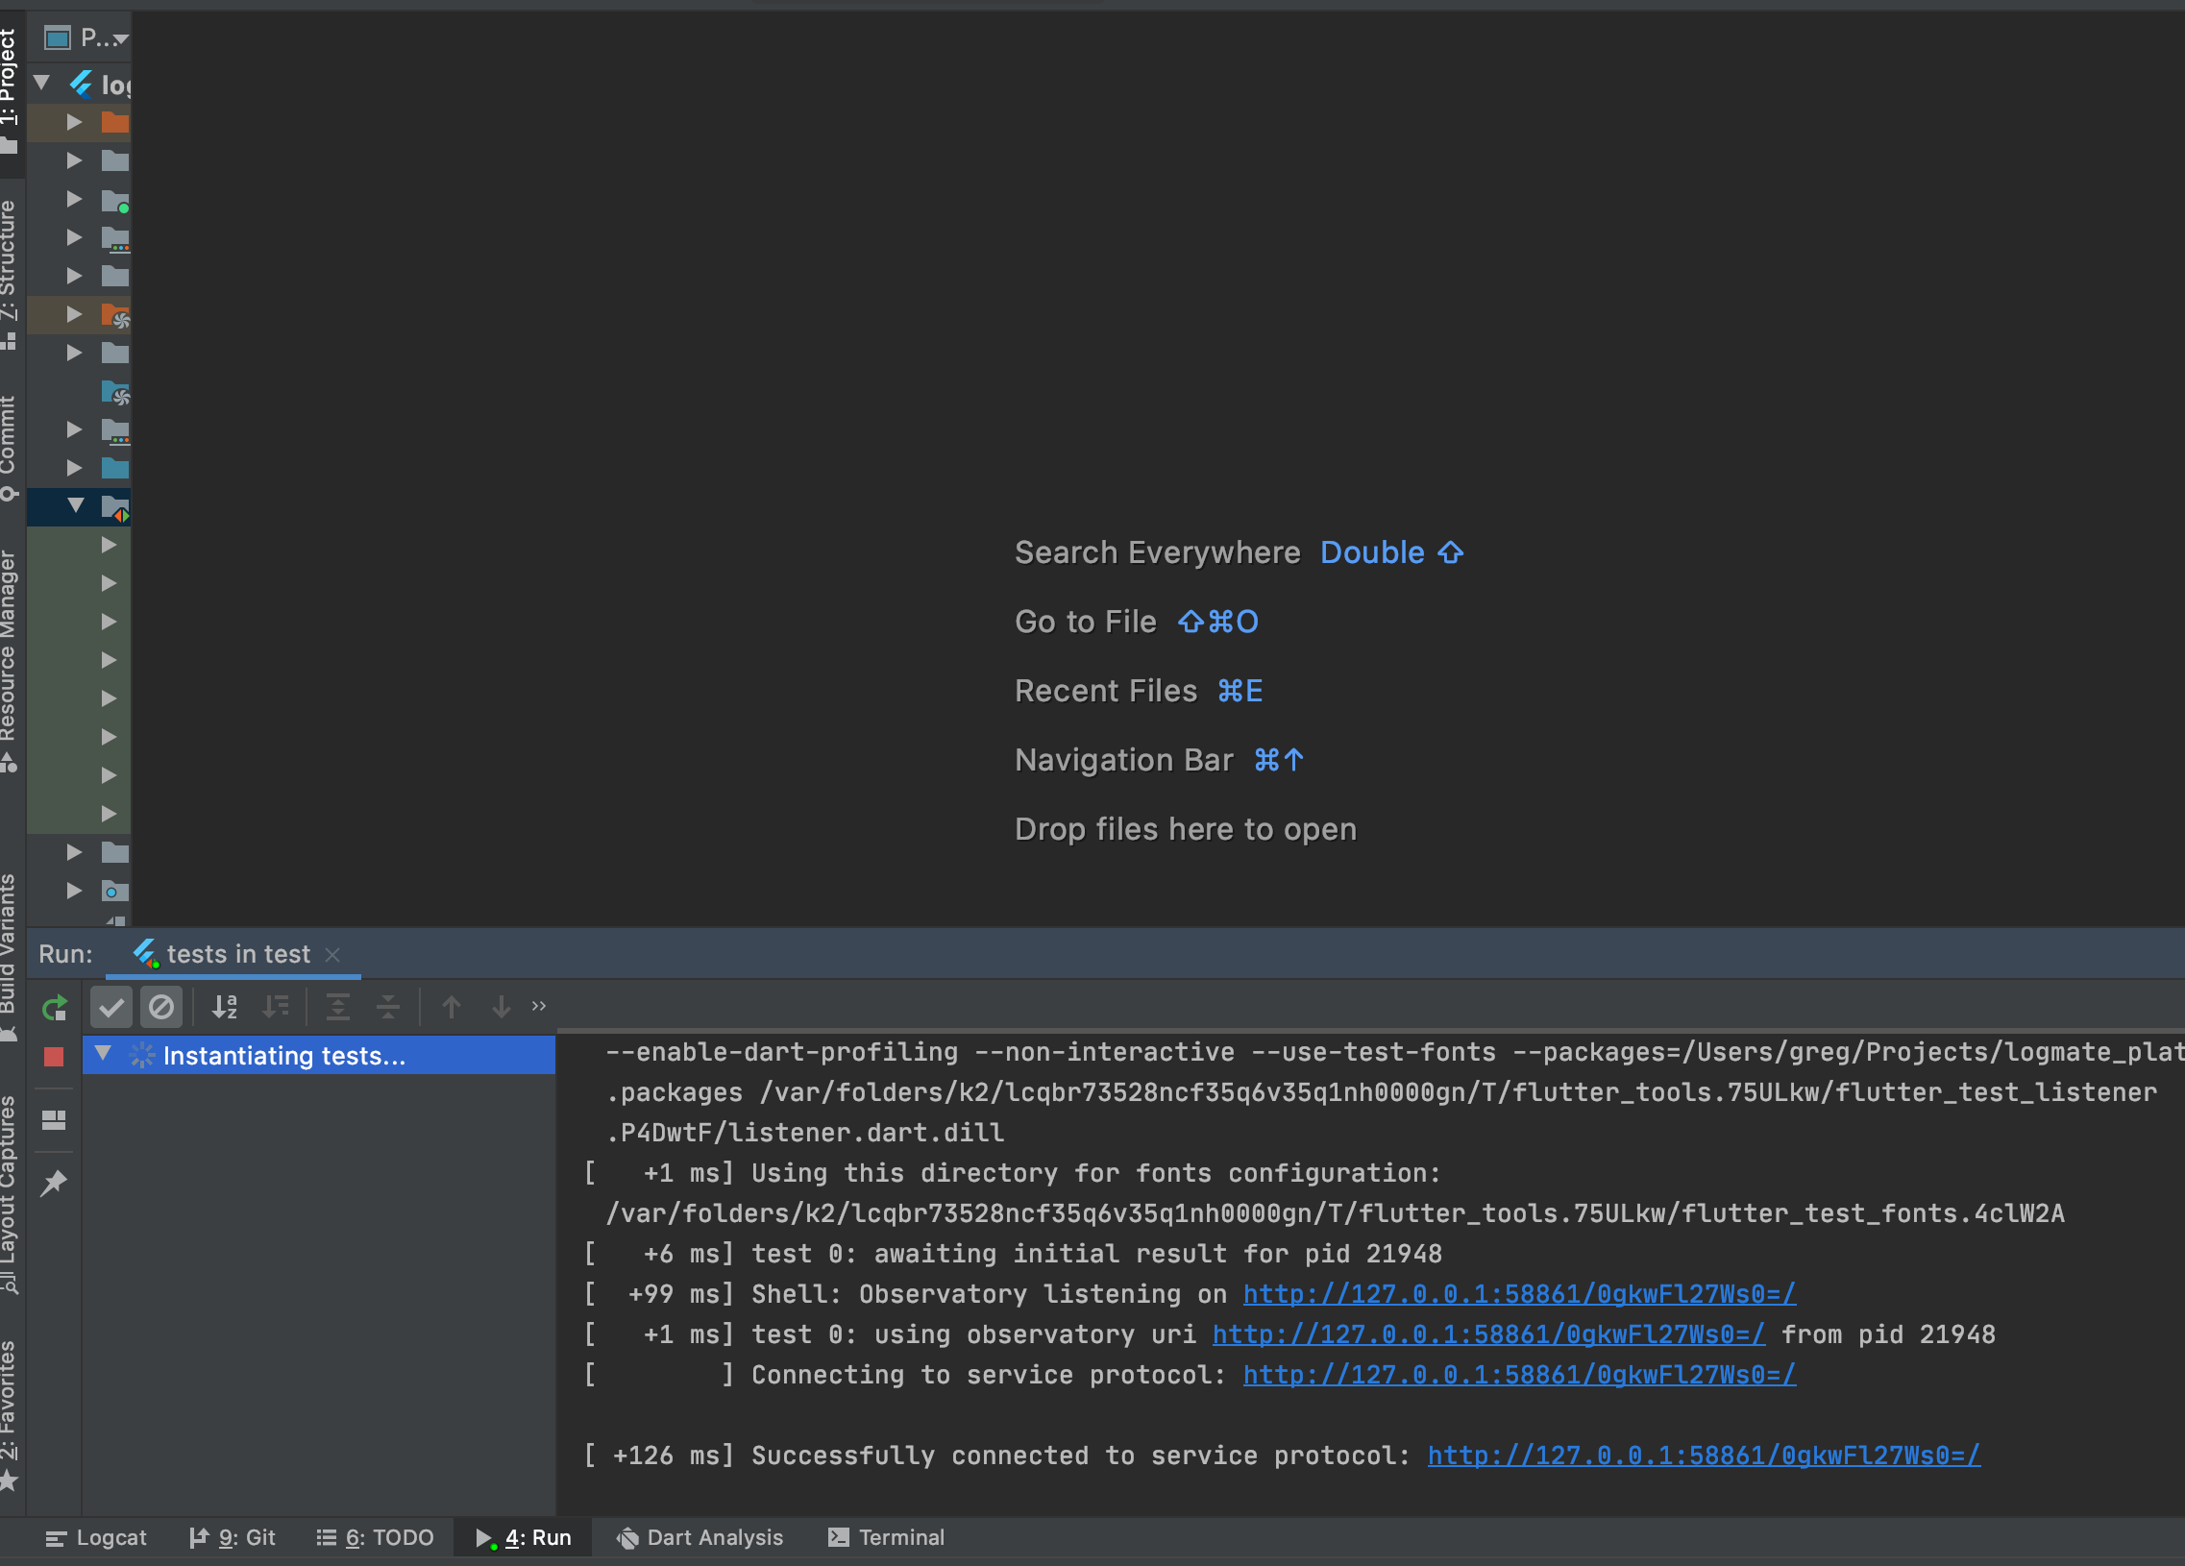Viewport: 2185px width, 1566px height.
Task: Collapse the root project tree arrow
Action: pos(42,83)
